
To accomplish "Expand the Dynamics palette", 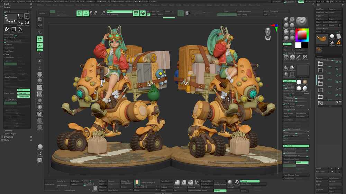I will [8, 137].
